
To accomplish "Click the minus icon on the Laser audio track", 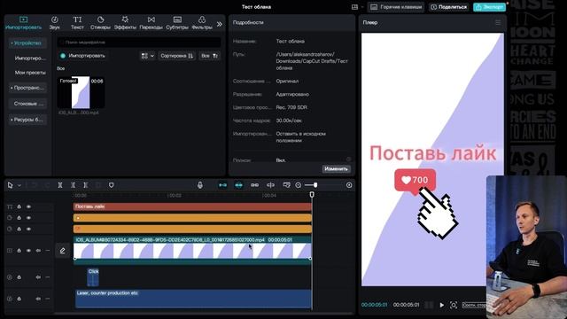I will point(47,299).
